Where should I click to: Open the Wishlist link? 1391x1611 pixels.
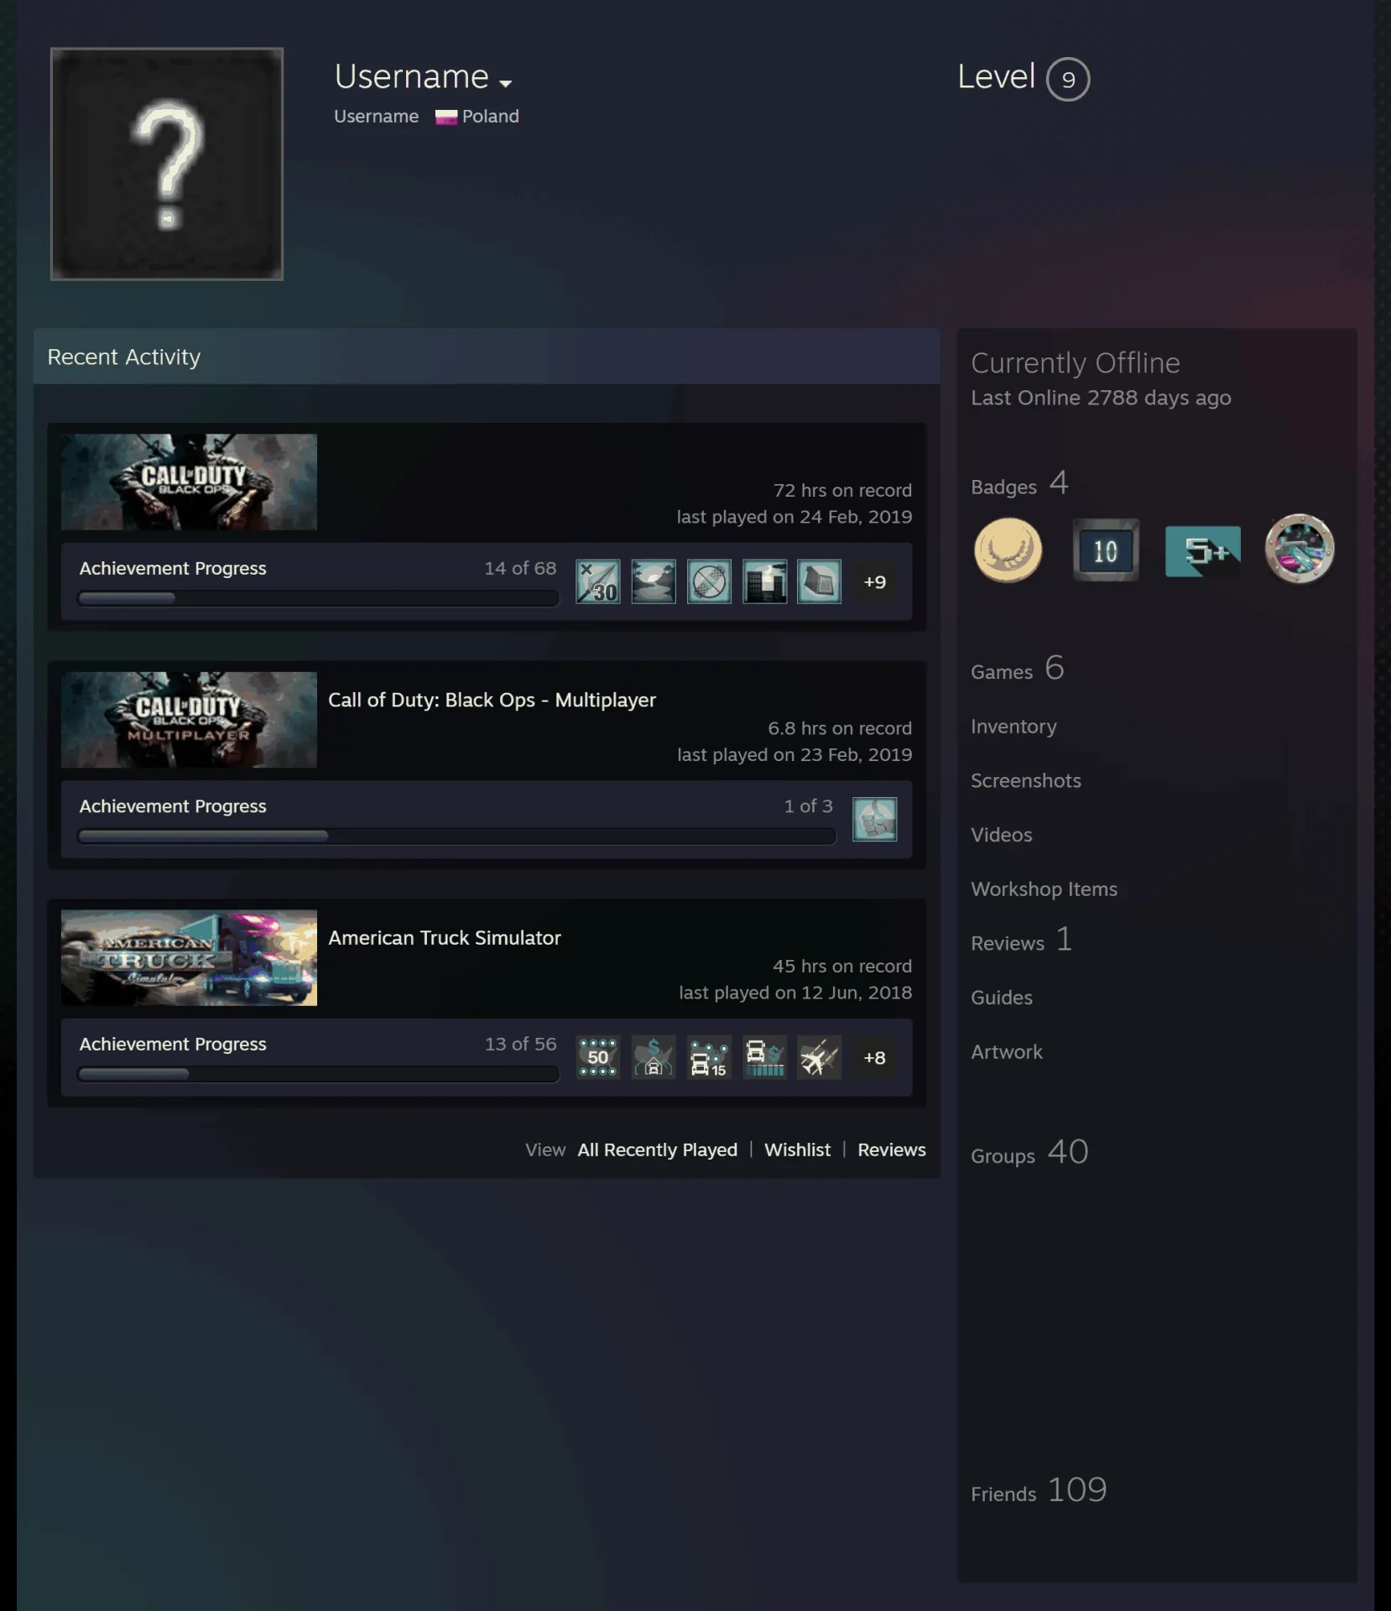[797, 1150]
